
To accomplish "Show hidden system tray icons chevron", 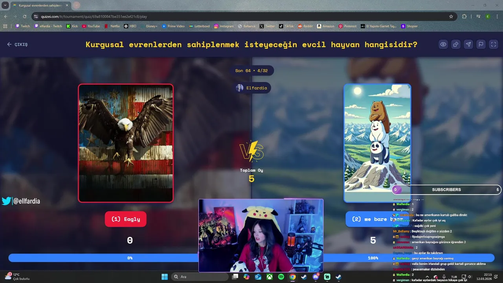I will [428, 277].
